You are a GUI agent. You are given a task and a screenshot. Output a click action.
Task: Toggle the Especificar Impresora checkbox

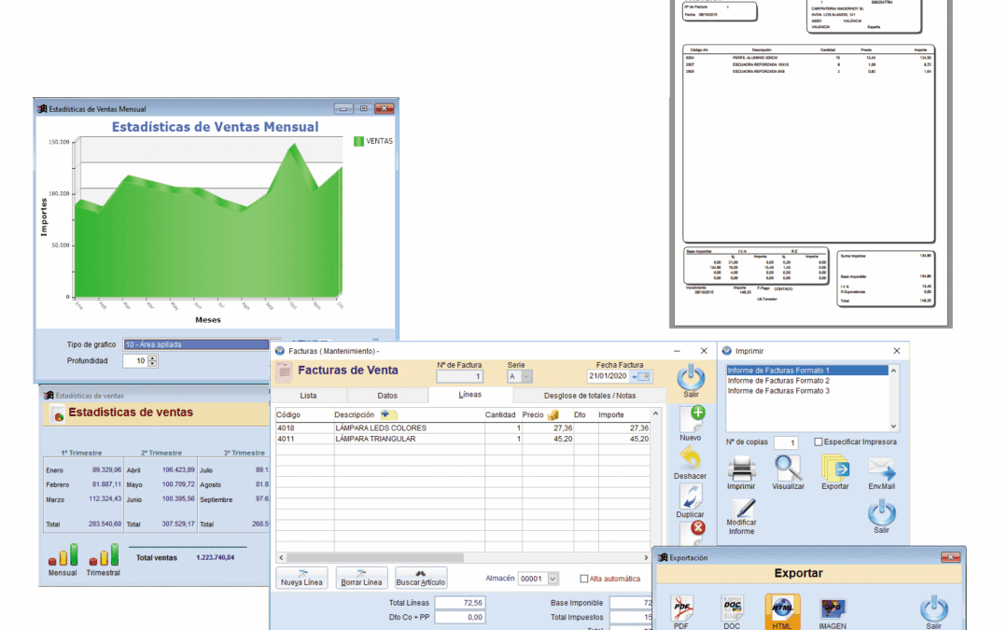point(818,441)
